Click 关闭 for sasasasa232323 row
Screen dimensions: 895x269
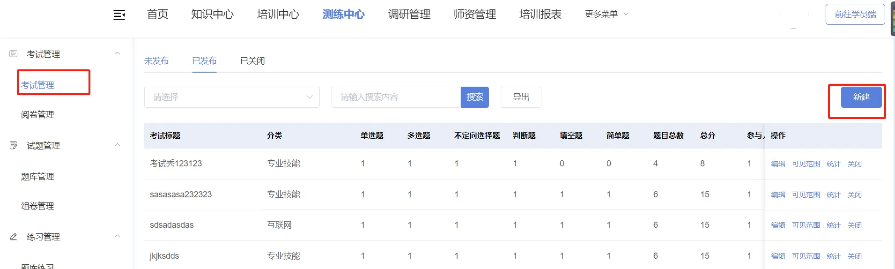[855, 195]
